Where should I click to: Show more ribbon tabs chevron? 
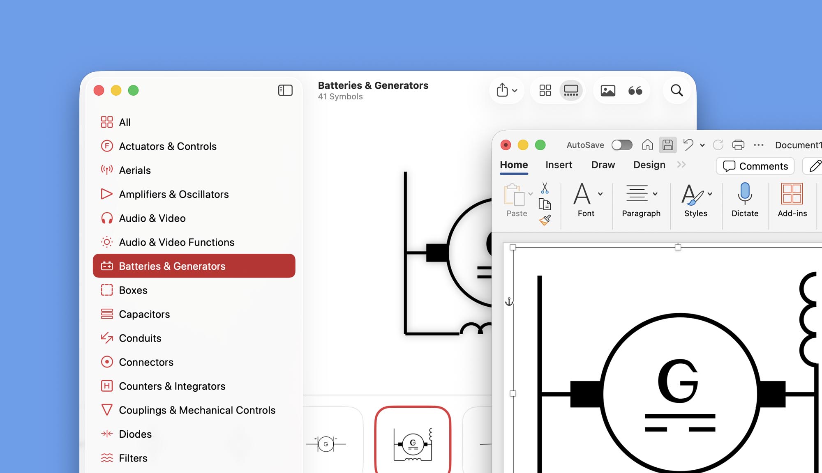[681, 165]
